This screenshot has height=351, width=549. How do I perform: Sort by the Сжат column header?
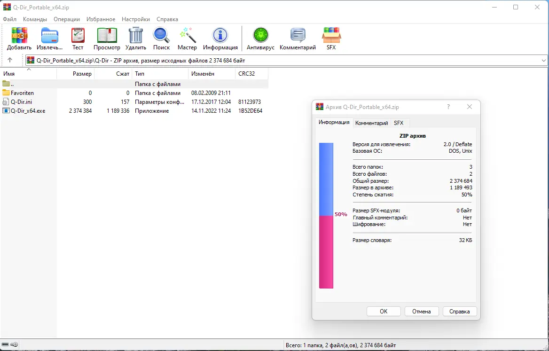pyautogui.click(x=113, y=74)
